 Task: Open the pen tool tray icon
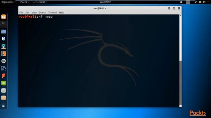click(x=196, y=2)
